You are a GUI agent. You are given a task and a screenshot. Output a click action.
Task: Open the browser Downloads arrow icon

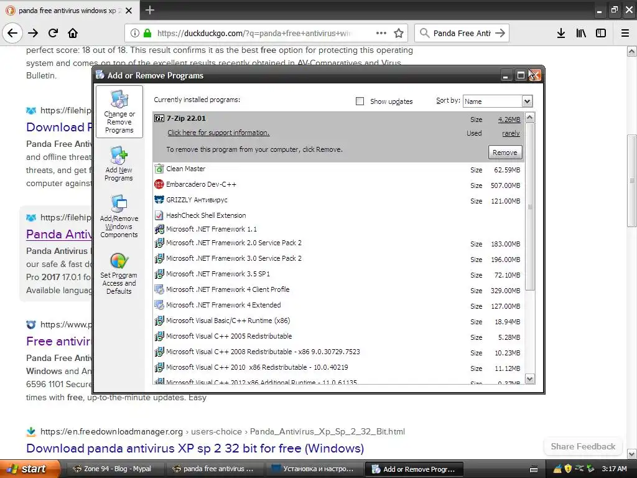561,33
